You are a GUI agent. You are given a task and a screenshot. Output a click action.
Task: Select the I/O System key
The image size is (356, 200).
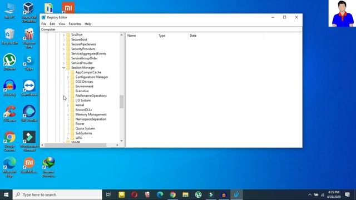83,101
